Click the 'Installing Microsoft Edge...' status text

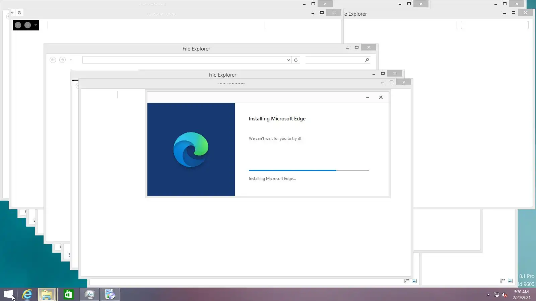pyautogui.click(x=272, y=179)
